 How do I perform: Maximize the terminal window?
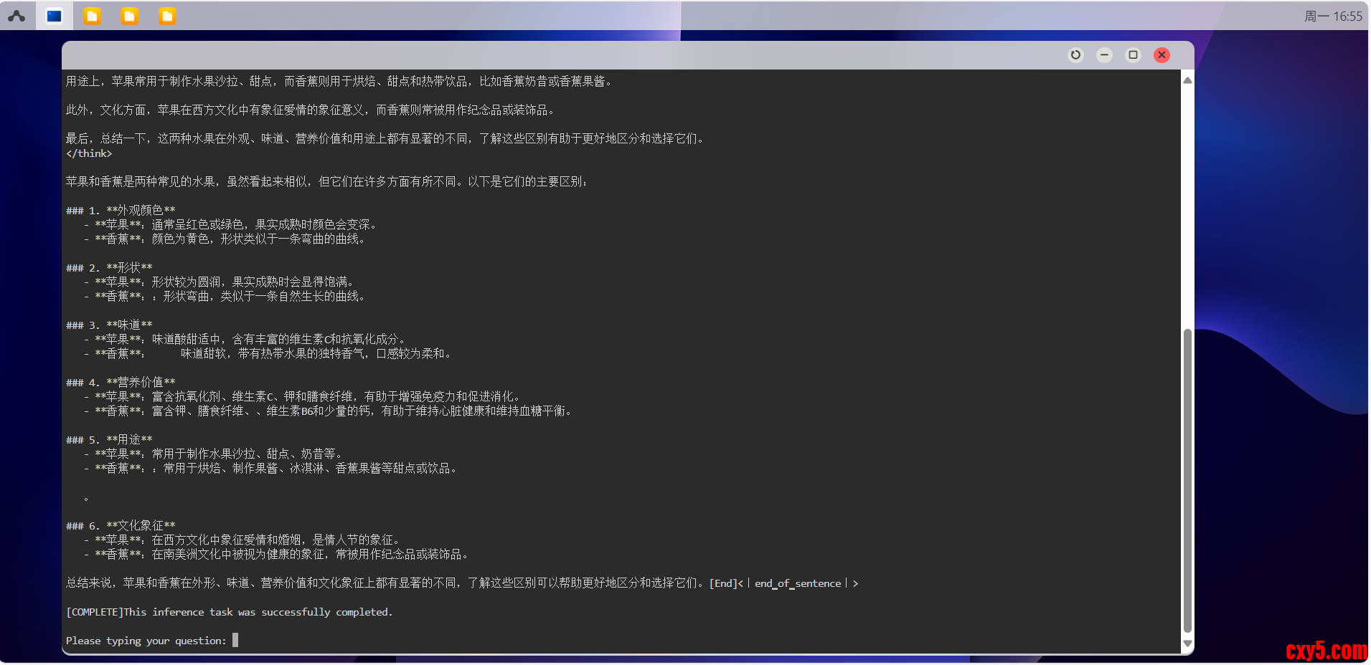pyautogui.click(x=1133, y=55)
